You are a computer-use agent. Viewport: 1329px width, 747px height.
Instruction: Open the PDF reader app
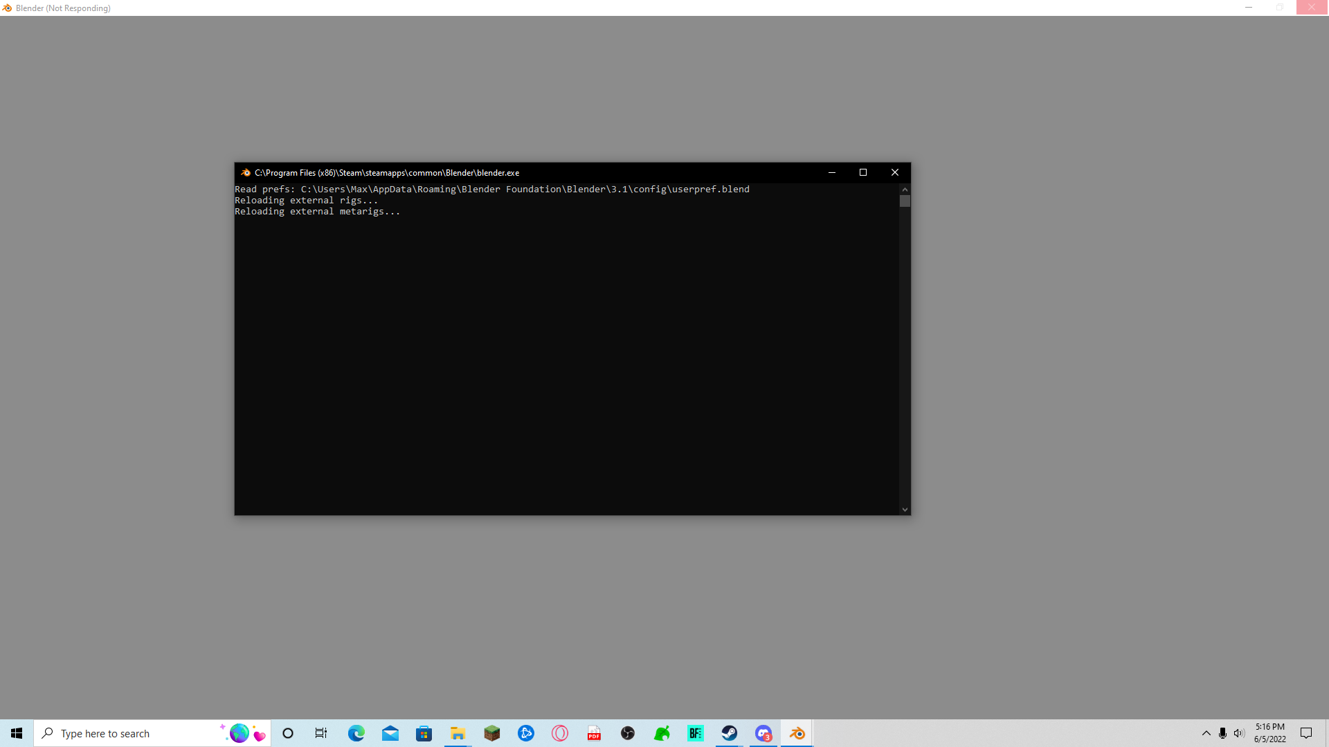593,733
